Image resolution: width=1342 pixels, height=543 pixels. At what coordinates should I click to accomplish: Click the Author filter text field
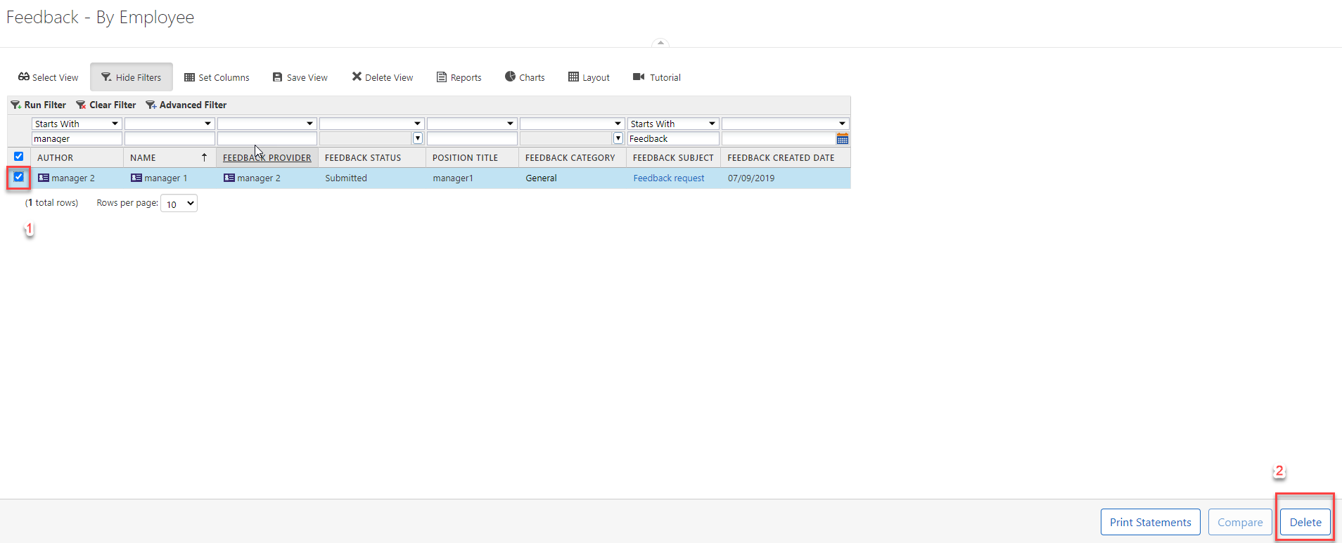coord(77,139)
